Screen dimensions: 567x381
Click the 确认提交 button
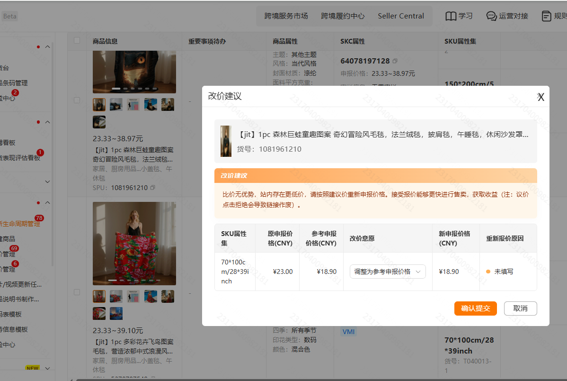[x=476, y=308]
